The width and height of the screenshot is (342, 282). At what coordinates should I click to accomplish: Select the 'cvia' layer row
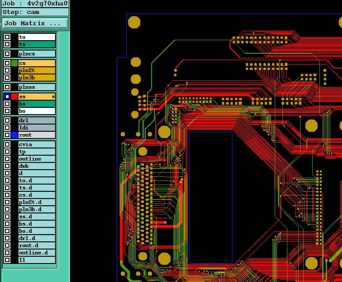tap(37, 144)
